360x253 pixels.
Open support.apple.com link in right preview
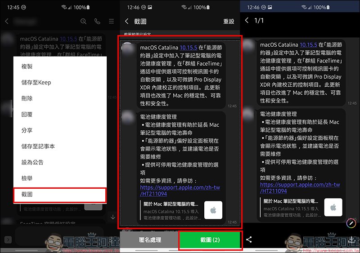300,188
